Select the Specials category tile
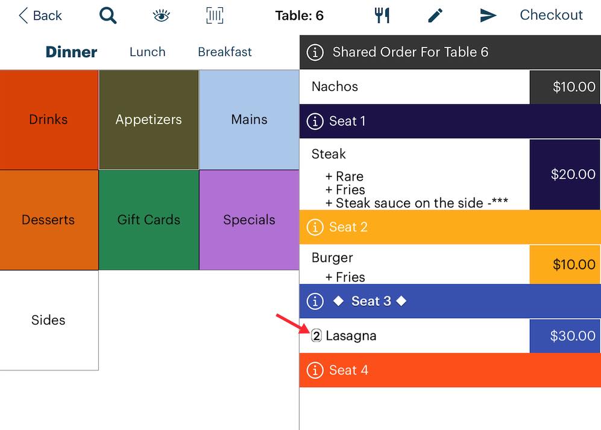Screen dimensions: 601x430 [249, 220]
